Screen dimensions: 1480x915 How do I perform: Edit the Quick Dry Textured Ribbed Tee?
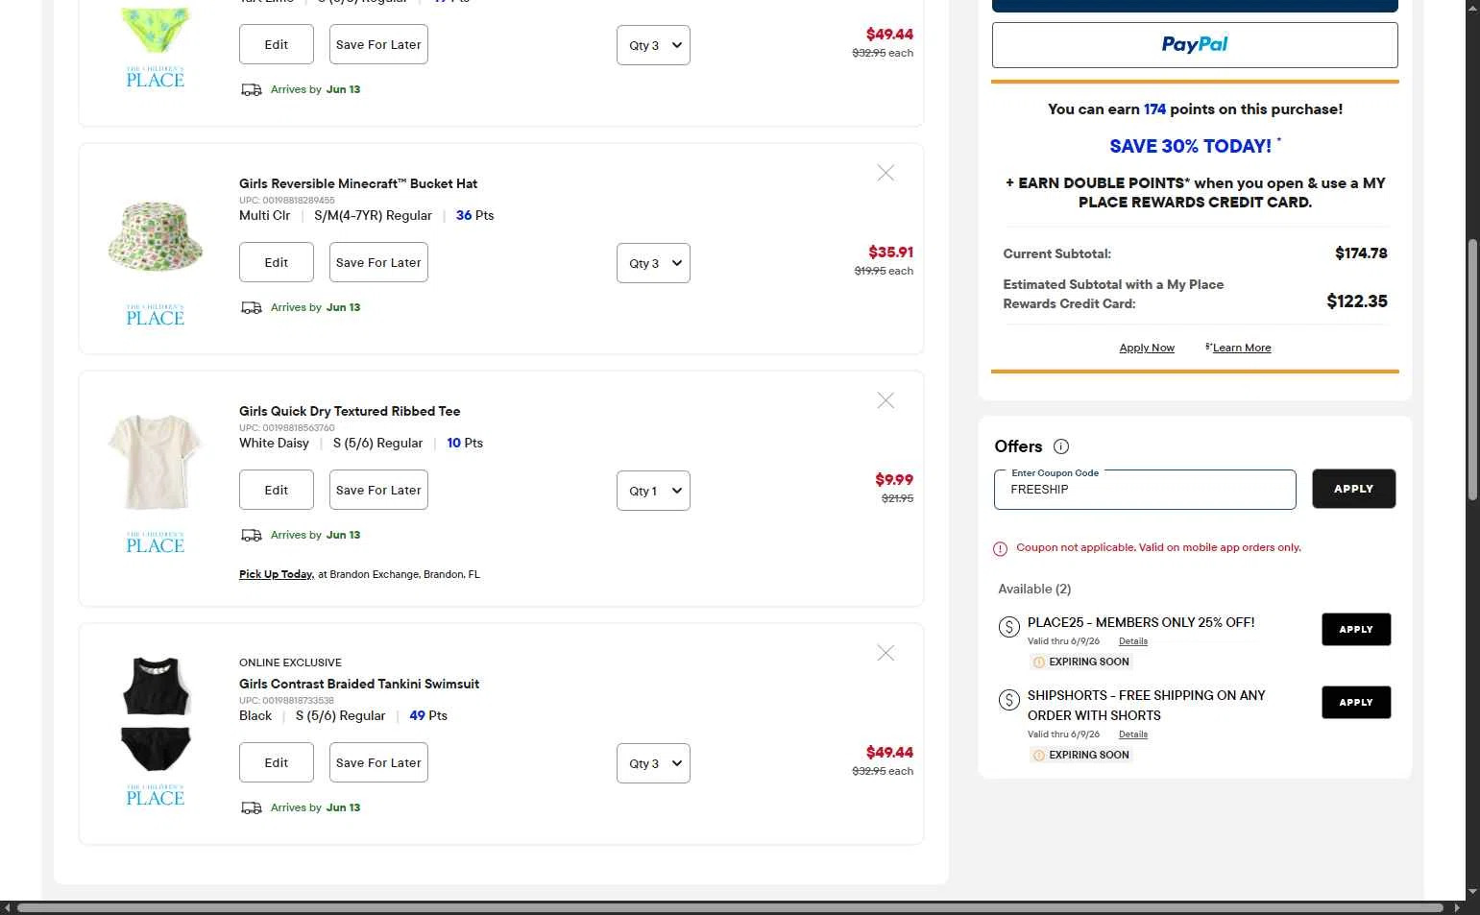[x=277, y=490]
